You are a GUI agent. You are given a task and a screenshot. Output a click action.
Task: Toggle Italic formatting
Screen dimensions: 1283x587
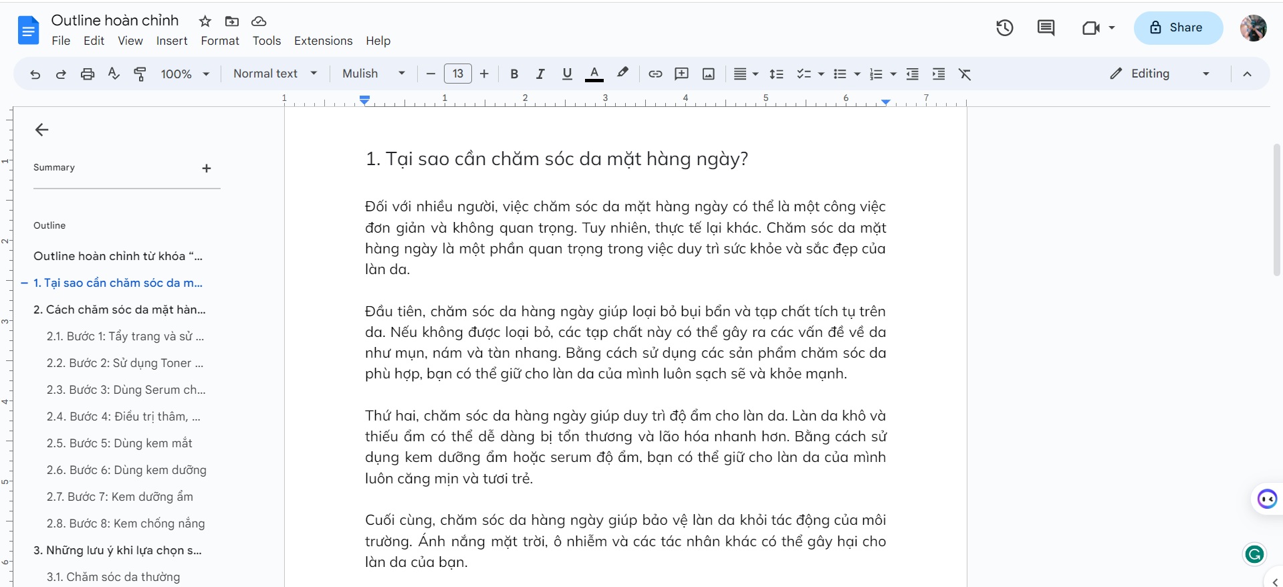540,74
